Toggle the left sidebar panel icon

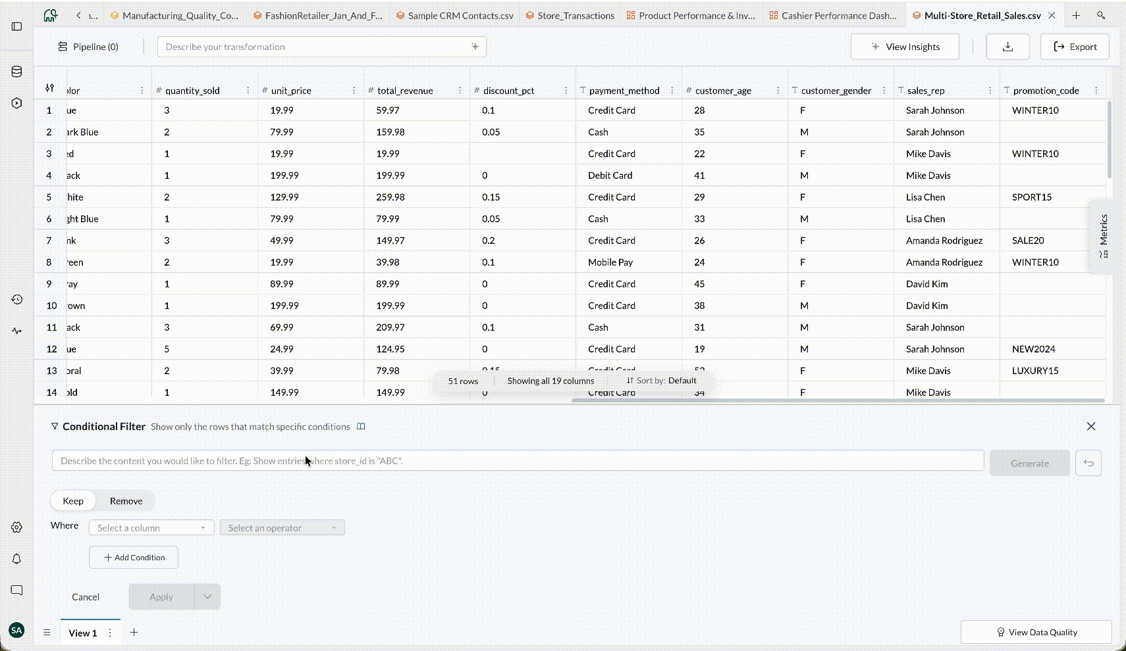tap(17, 26)
